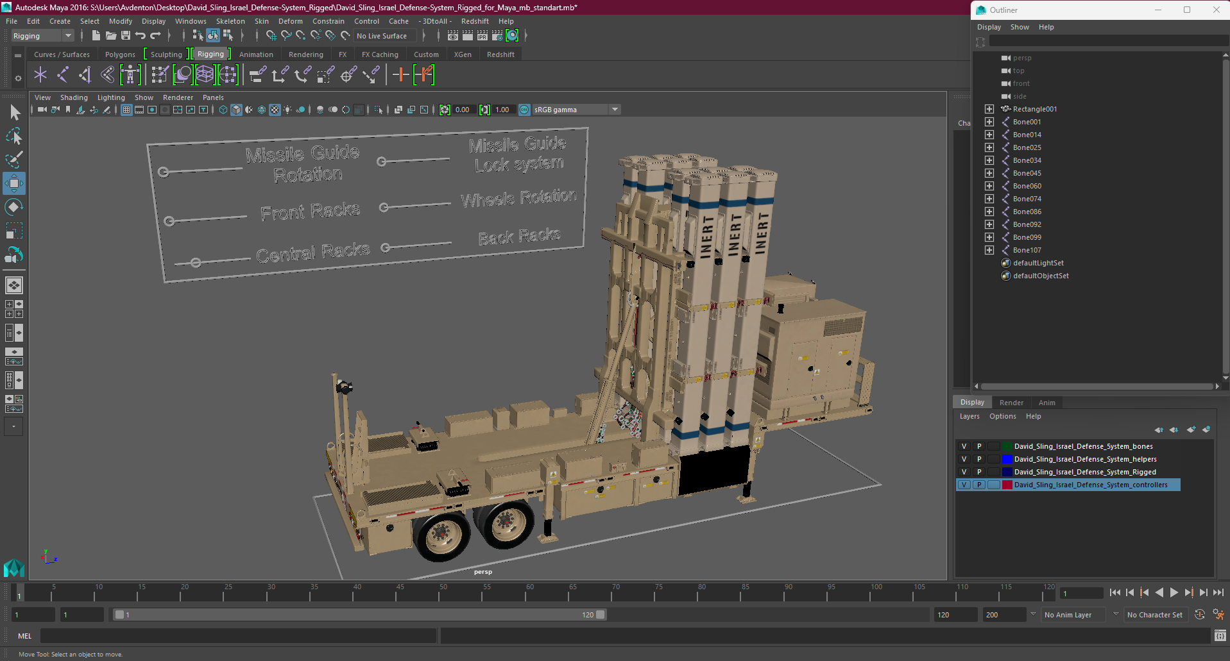Click the Quick Rig character shelf icon
Viewport: 1230px width, 661px height.
pyautogui.click(x=130, y=75)
